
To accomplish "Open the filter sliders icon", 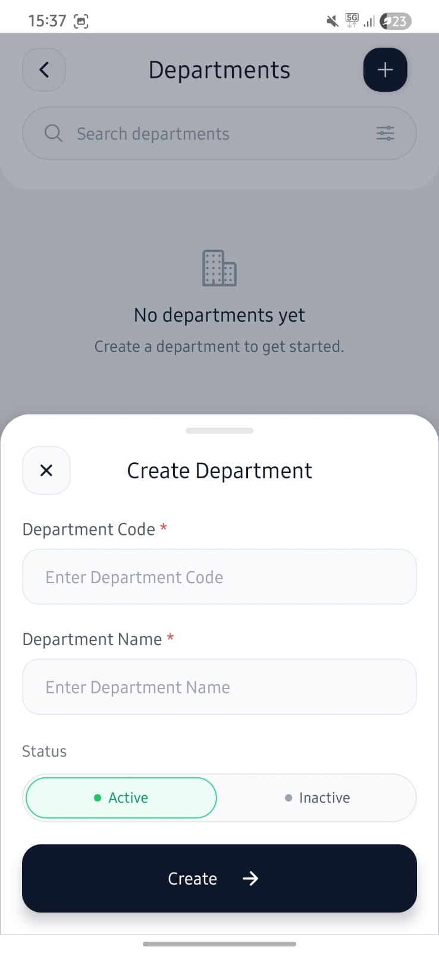I will click(385, 133).
